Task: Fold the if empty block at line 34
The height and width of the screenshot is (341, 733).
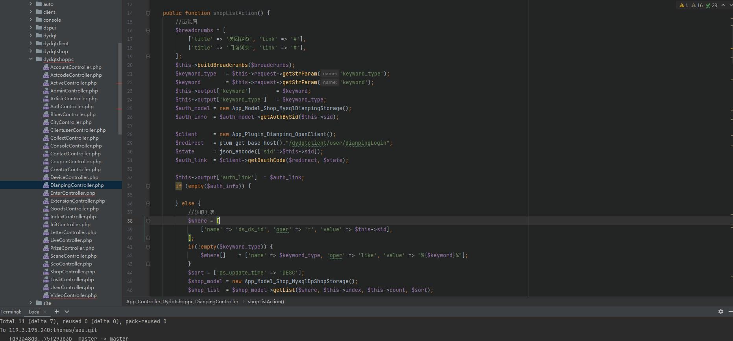Action: coord(148,186)
